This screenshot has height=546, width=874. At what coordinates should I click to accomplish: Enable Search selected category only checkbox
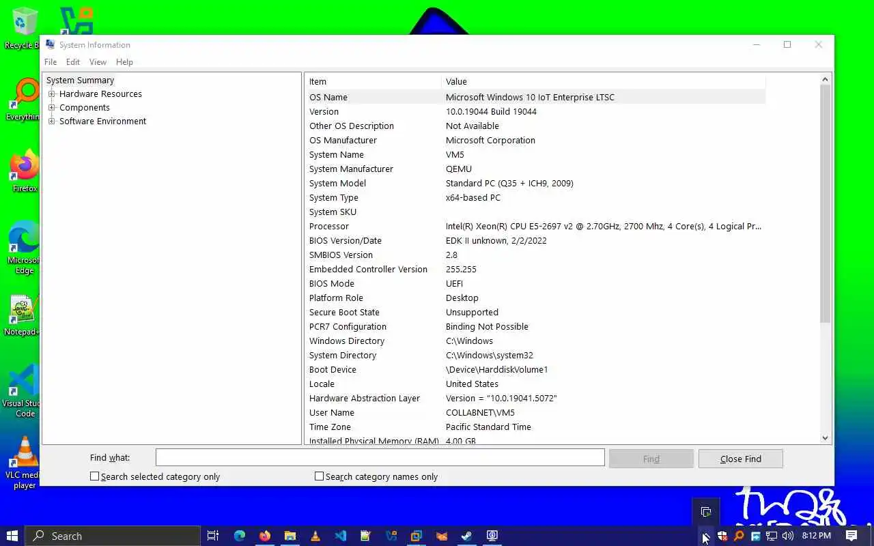pyautogui.click(x=95, y=476)
